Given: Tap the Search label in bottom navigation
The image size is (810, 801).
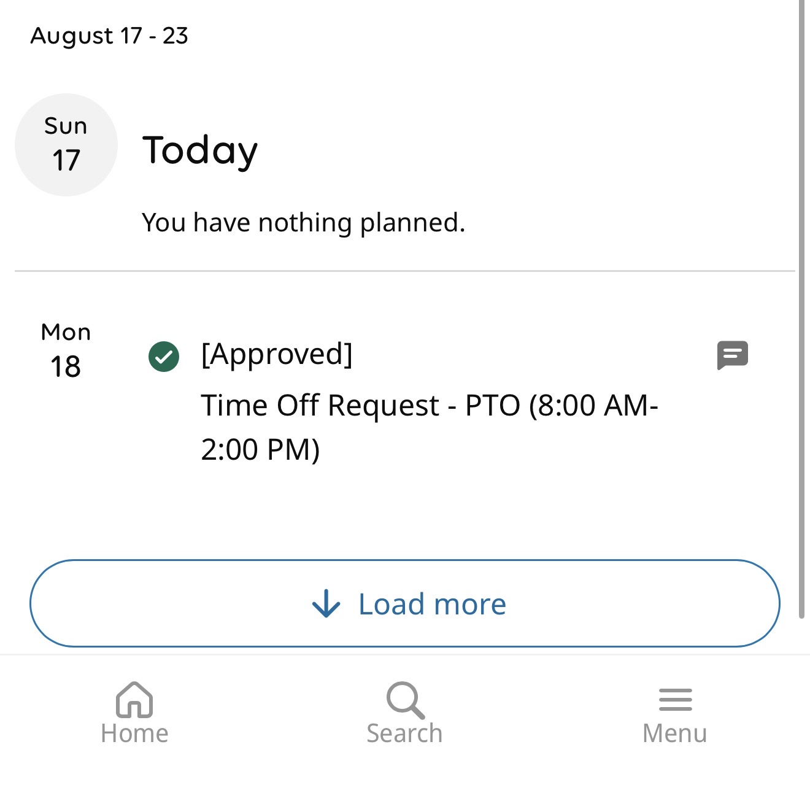Looking at the screenshot, I should click(x=404, y=733).
